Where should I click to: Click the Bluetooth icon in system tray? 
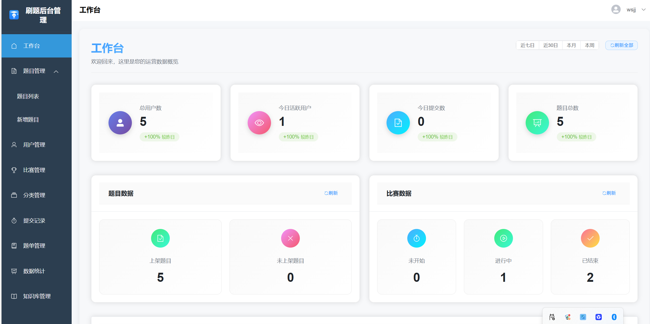614,317
